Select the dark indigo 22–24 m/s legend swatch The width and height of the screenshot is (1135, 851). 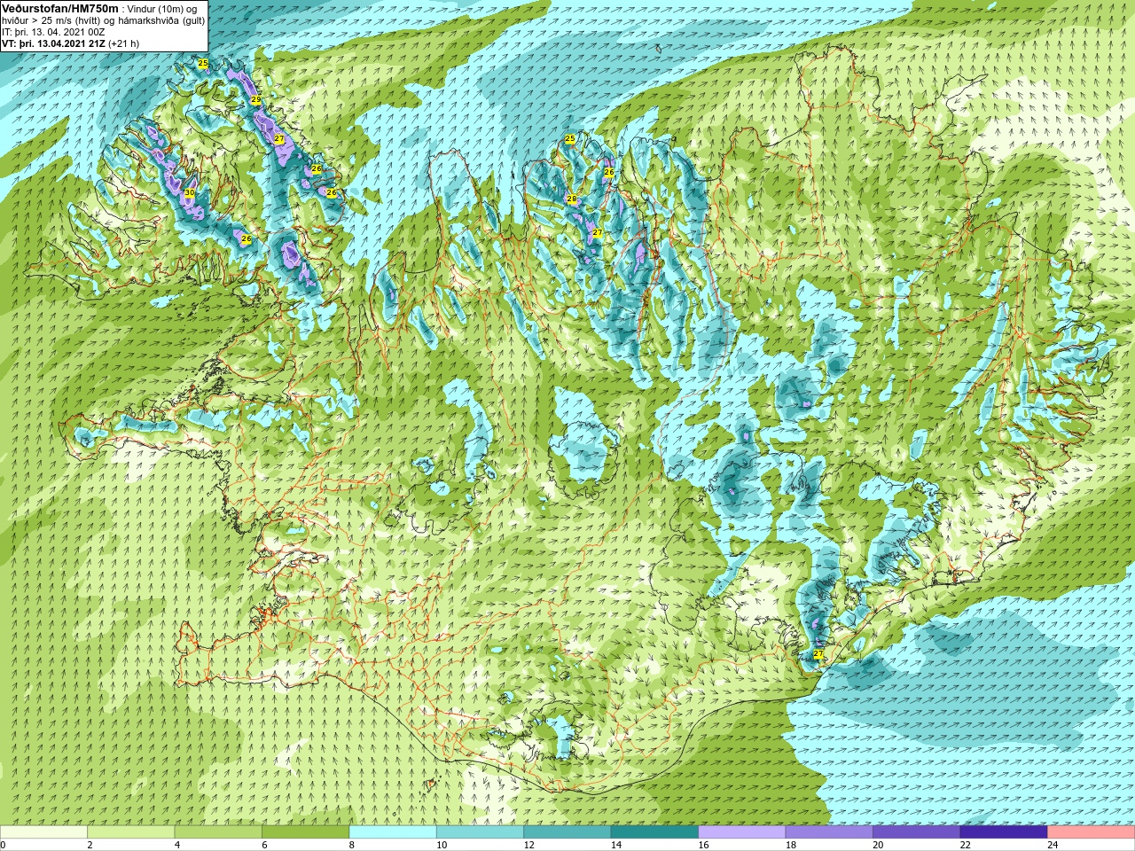pos(1004,832)
